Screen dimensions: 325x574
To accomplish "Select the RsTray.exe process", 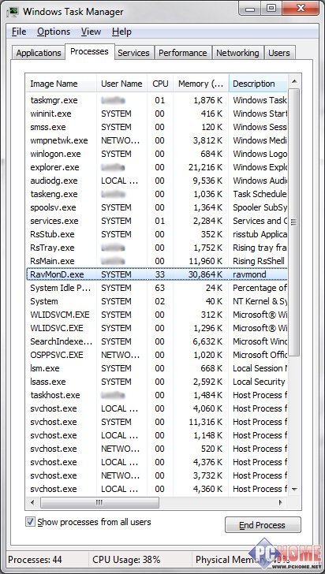I will point(157,248).
